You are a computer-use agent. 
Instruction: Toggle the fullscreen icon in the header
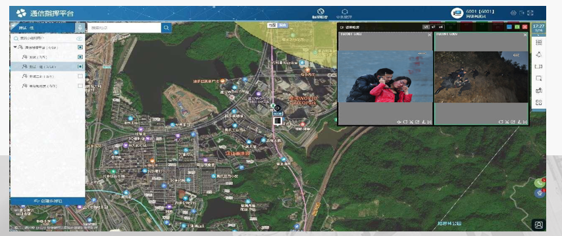click(530, 13)
